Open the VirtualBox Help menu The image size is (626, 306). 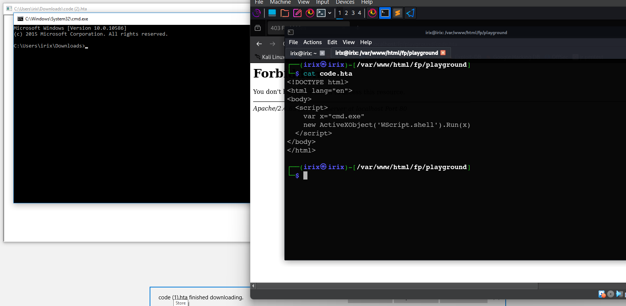point(367,2)
